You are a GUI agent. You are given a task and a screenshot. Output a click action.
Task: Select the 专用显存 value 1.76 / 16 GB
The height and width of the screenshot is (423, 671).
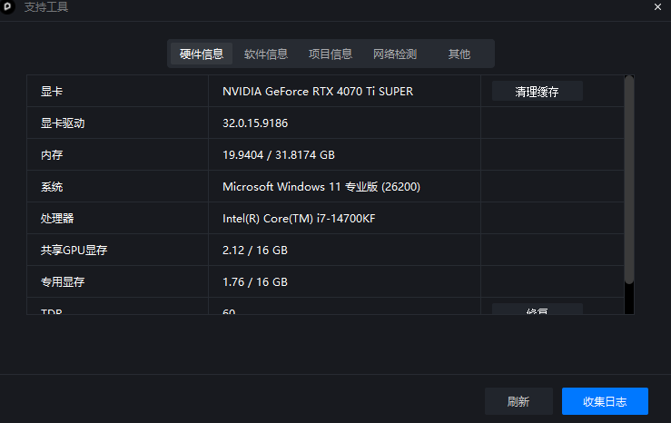pos(255,282)
